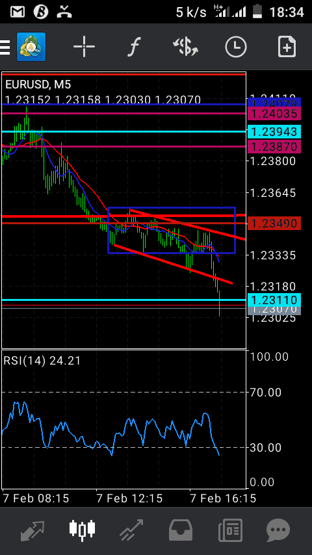
Task: Tap the 30.00 RSI level label
Action: tap(266, 448)
